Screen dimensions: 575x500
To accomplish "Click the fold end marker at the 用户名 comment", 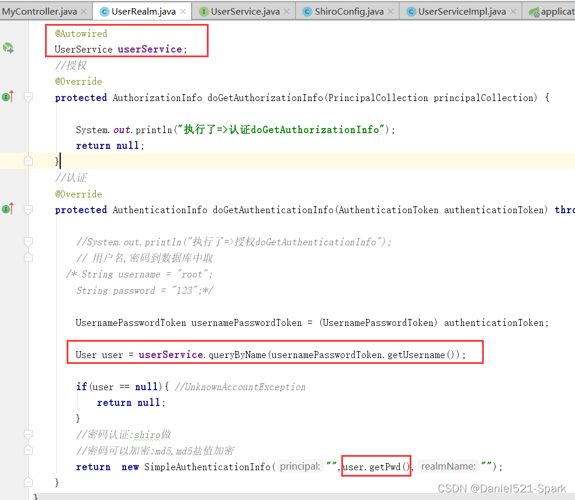I will (x=28, y=258).
